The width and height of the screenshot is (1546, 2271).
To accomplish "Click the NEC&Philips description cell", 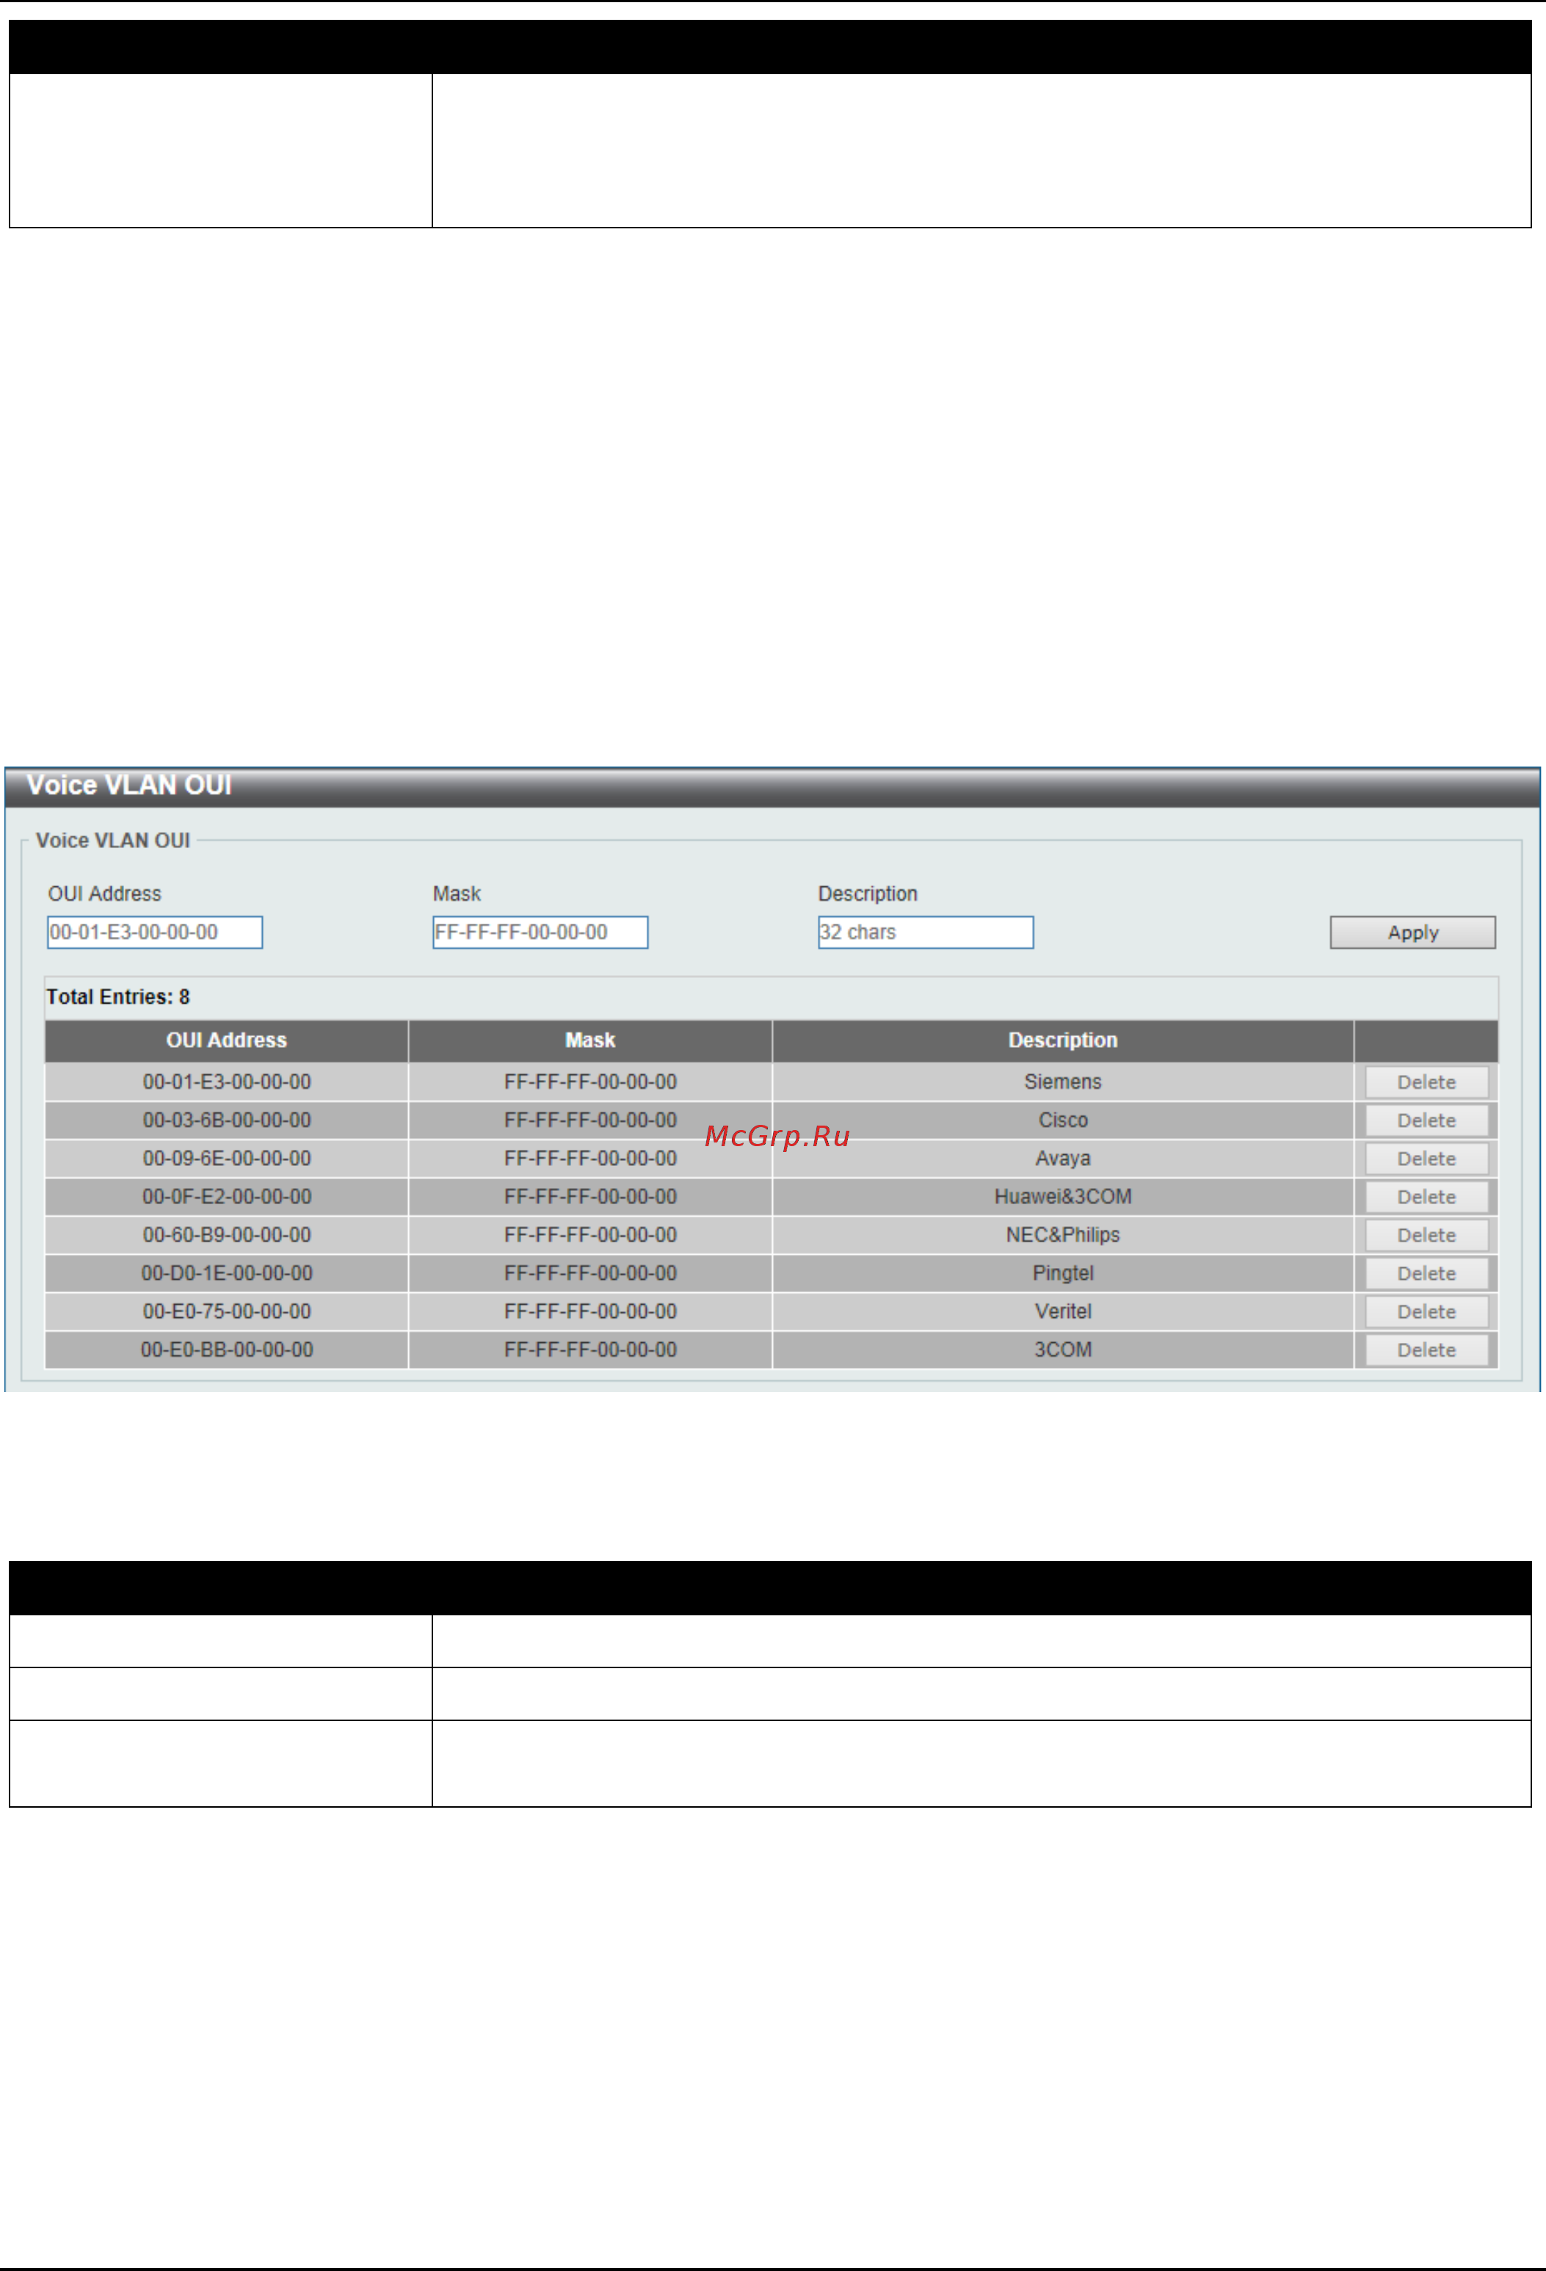I will click(1063, 1234).
